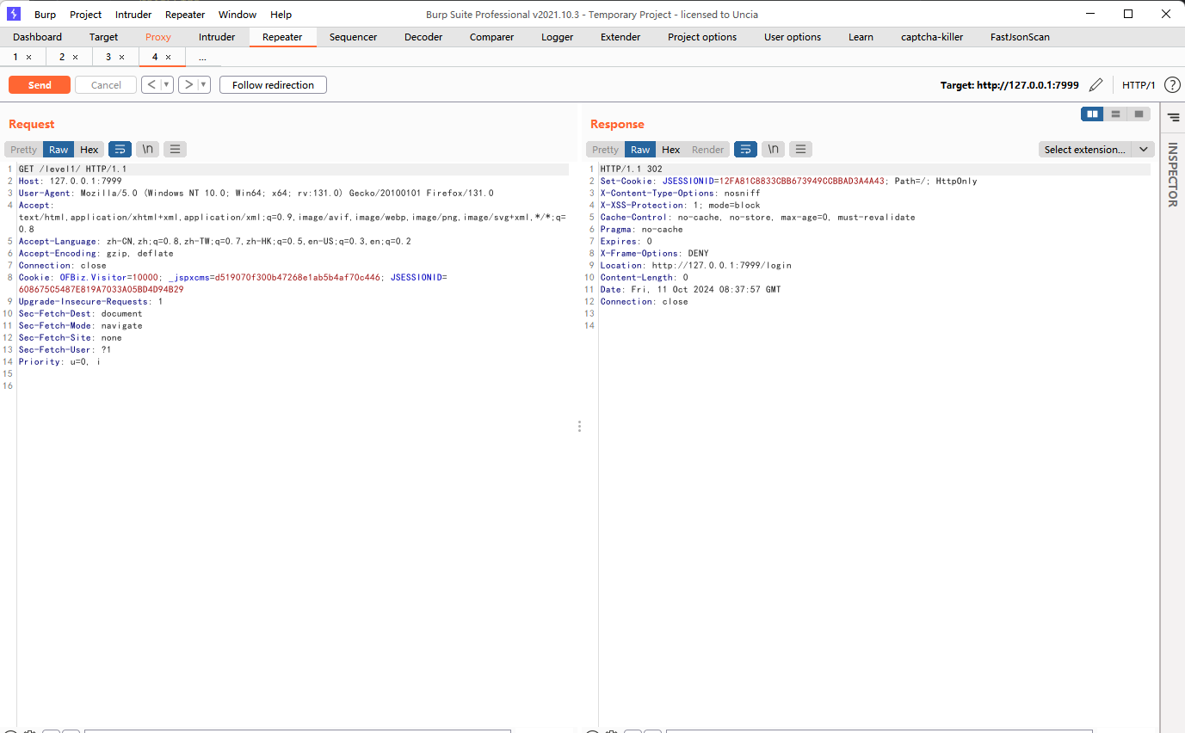Open the Project menu
The image size is (1185, 733).
[86, 15]
